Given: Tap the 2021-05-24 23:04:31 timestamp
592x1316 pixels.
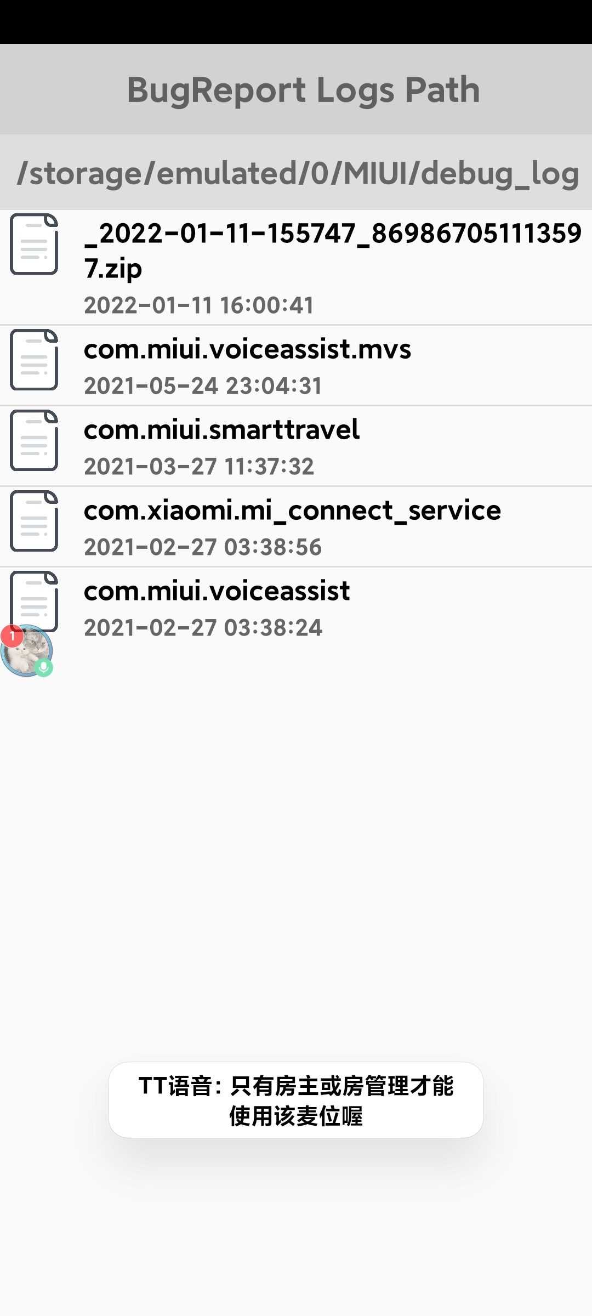Looking at the screenshot, I should (x=203, y=386).
